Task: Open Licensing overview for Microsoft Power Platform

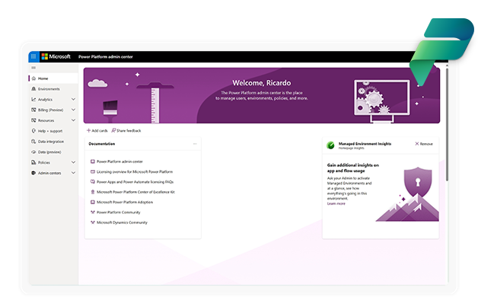Action: [x=135, y=171]
